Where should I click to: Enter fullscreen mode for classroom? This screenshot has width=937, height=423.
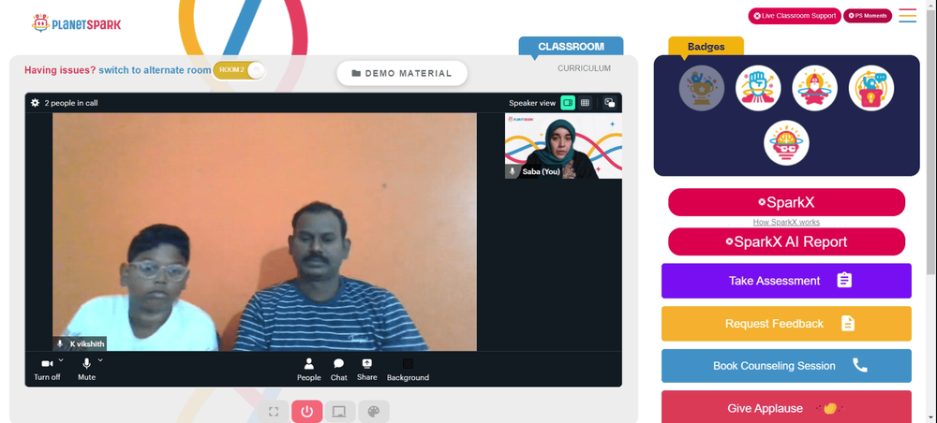274,412
